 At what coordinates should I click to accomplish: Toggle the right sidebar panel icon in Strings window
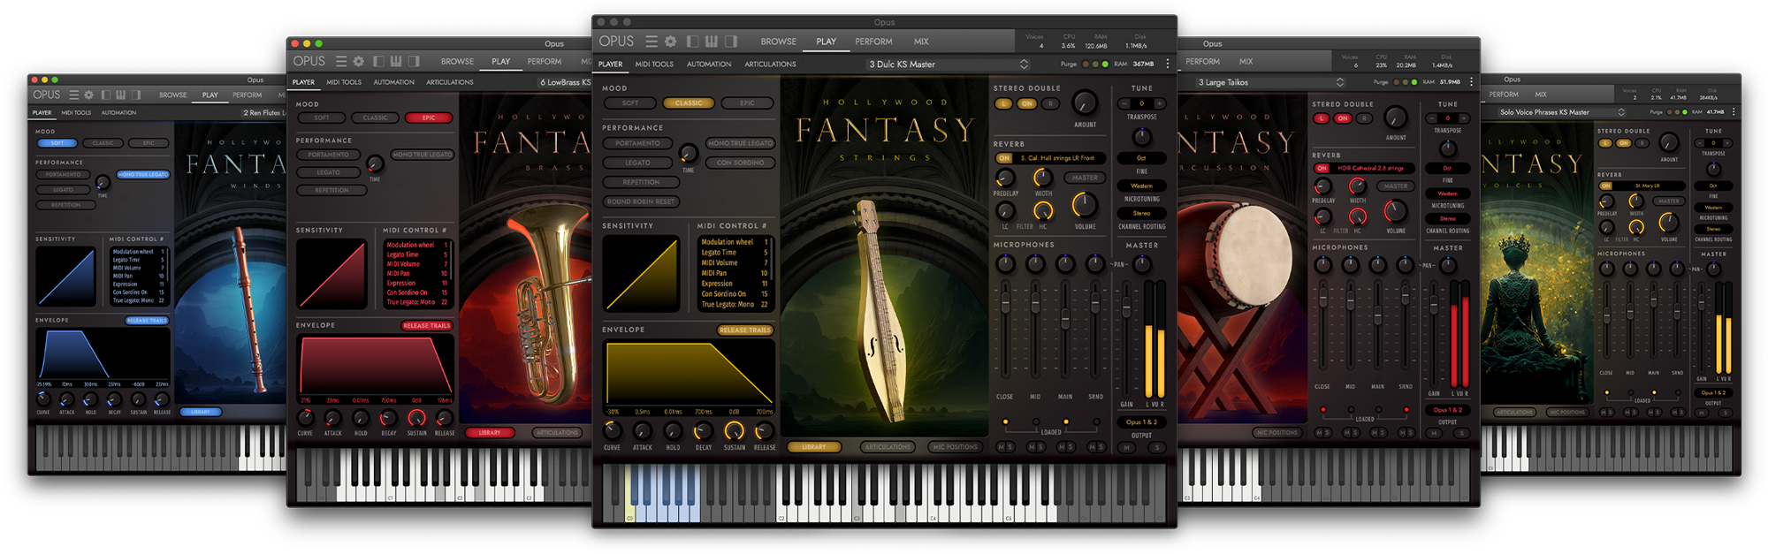click(x=731, y=42)
